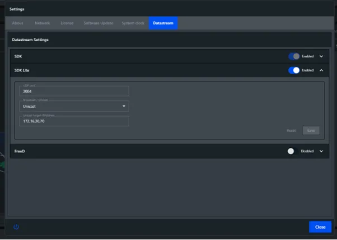The height and width of the screenshot is (240, 337).
Task: Toggle the SDK enabled switch
Action: (x=294, y=56)
